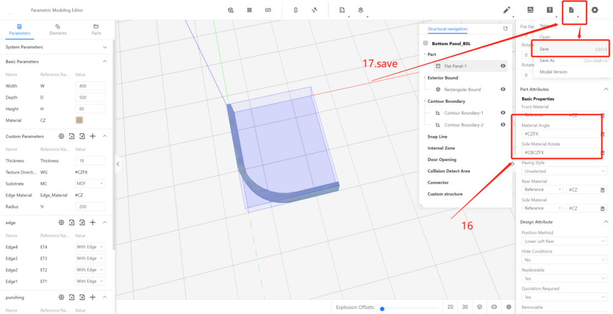The image size is (613, 314).
Task: Toggle visibility of Contour Boundary-1
Action: pos(503,113)
